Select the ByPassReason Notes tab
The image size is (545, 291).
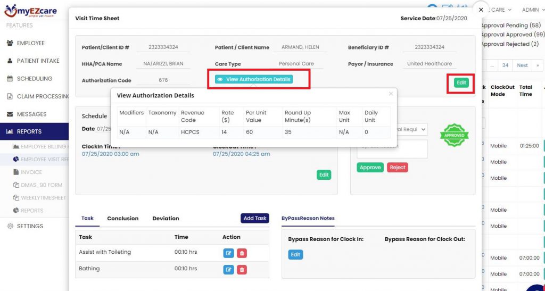pos(308,219)
